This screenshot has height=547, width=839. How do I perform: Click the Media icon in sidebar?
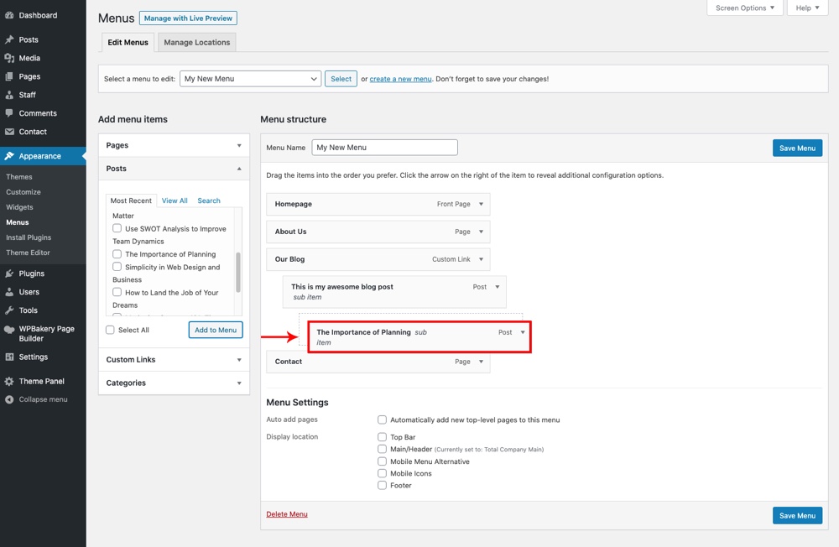[x=9, y=58]
